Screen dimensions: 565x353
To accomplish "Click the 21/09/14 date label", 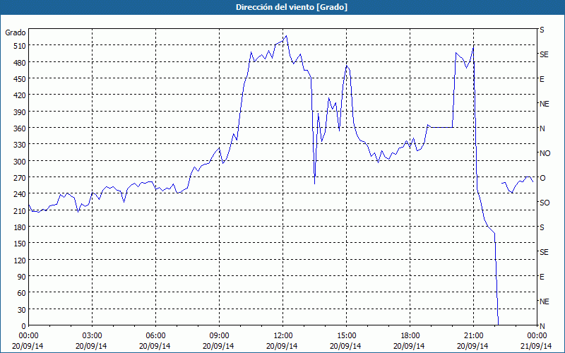I will coord(537,346).
